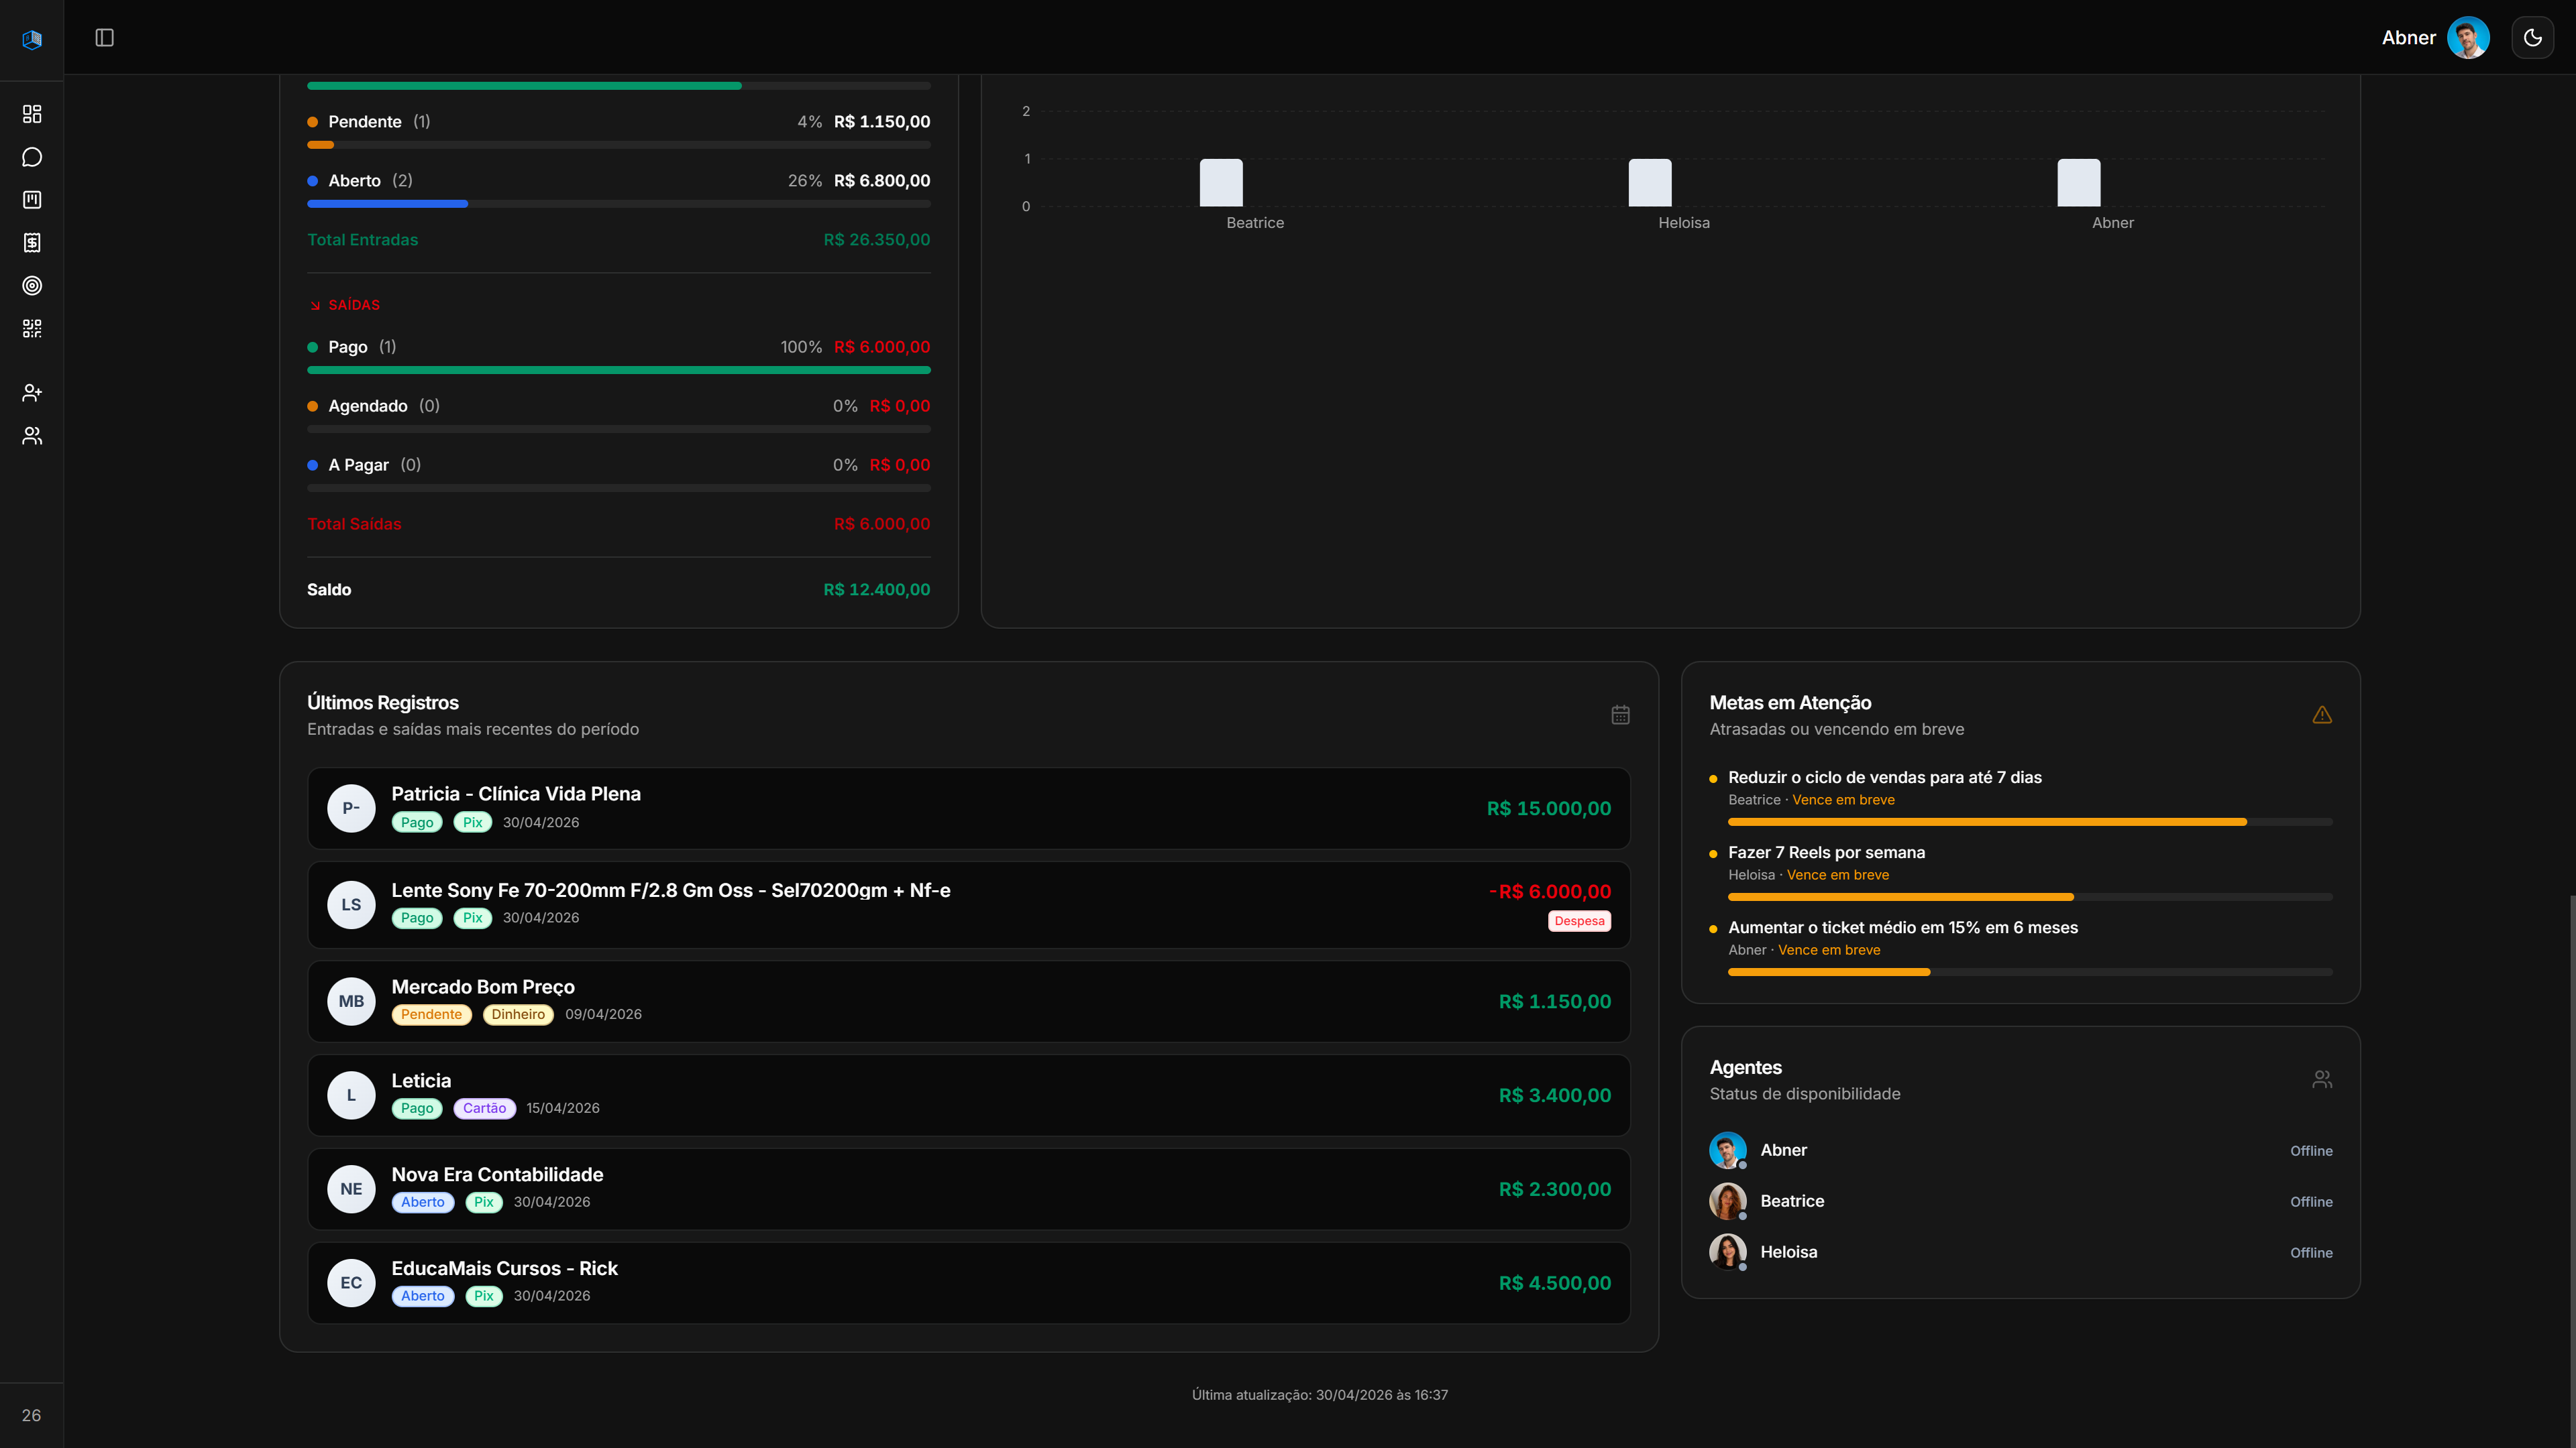Select goal Aumentar o ticket médio em 15%

click(1903, 927)
